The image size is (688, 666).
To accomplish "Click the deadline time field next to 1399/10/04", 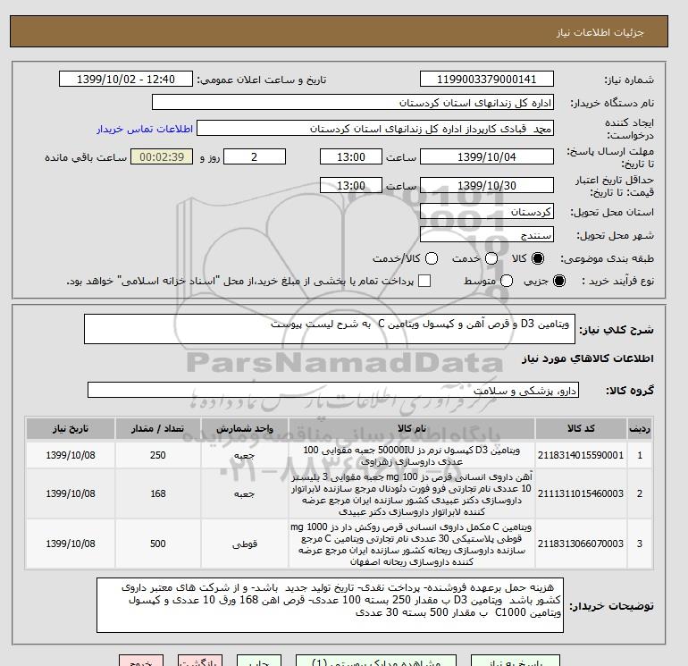I will (x=351, y=156).
